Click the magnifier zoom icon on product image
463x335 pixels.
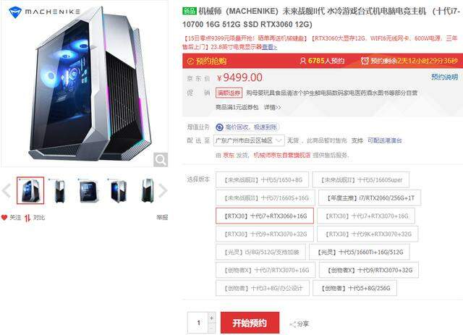click(x=161, y=160)
